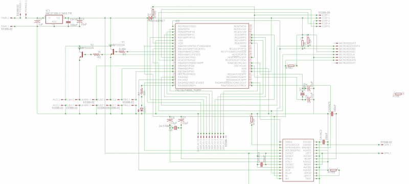Click the CA1AC2 100nF capacitor
The height and width of the screenshot is (184, 409).
332,114
